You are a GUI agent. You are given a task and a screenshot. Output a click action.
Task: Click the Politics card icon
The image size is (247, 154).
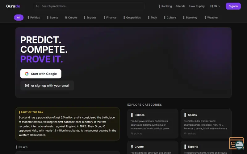click(132, 115)
